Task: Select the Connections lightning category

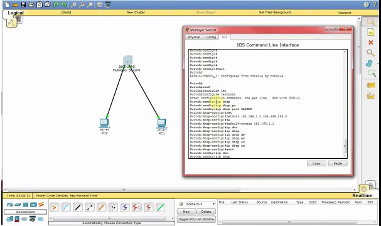Action: [41, 205]
